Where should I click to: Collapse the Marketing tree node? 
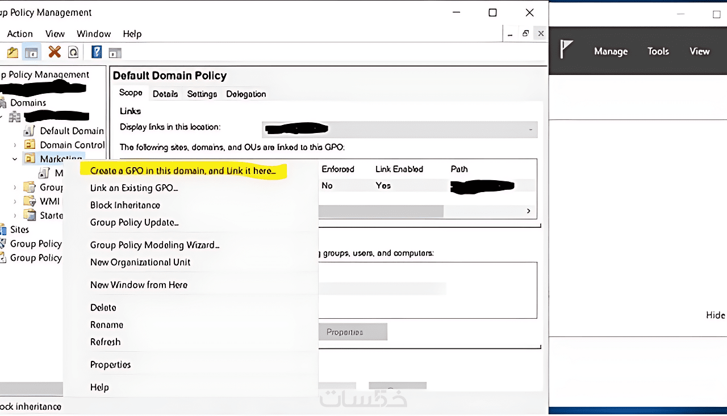click(15, 159)
